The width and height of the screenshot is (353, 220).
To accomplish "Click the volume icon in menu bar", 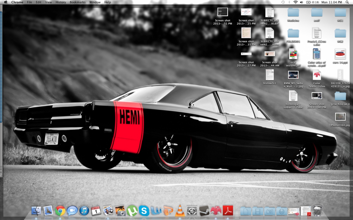I will click(x=302, y=2).
